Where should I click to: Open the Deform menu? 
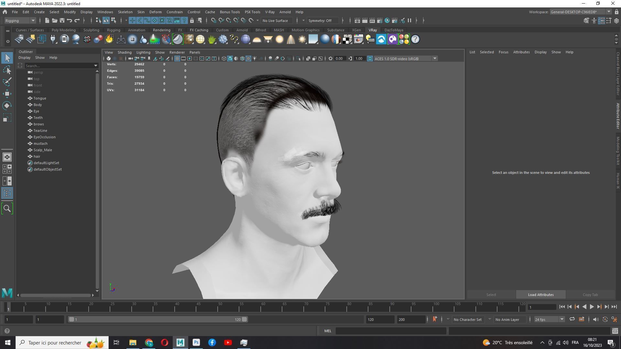(x=155, y=12)
